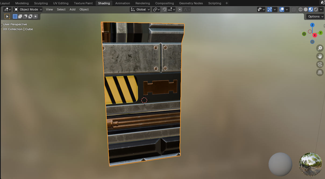Viewport: 325px width, 179px height.
Task: Switch to the Compositing workspace tab
Action: [165, 3]
